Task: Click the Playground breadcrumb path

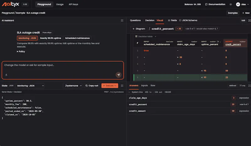Action: pyautogui.click(x=8, y=13)
